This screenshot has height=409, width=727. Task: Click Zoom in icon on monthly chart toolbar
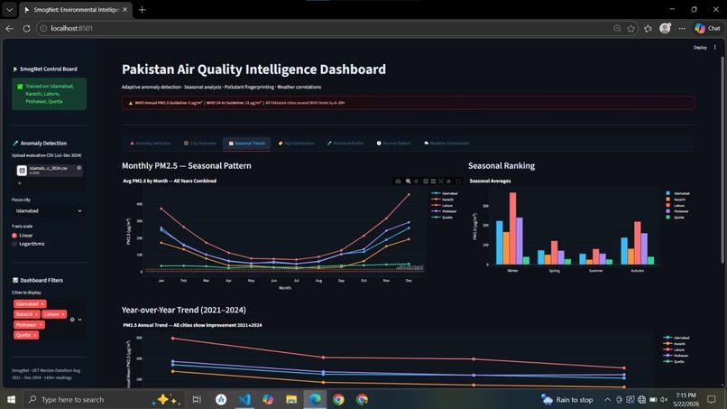pos(425,181)
